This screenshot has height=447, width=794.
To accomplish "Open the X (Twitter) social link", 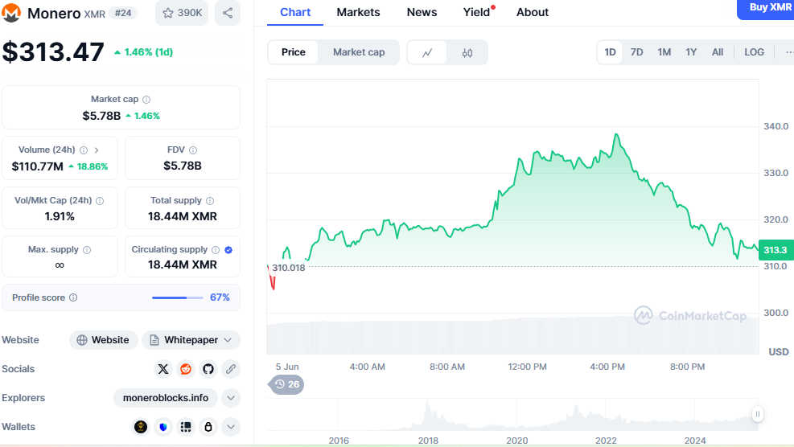I will click(x=163, y=369).
